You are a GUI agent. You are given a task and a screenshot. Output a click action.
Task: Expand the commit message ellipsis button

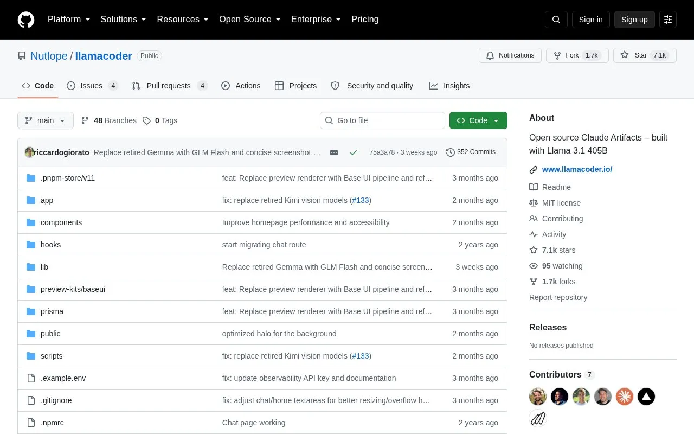click(334, 152)
